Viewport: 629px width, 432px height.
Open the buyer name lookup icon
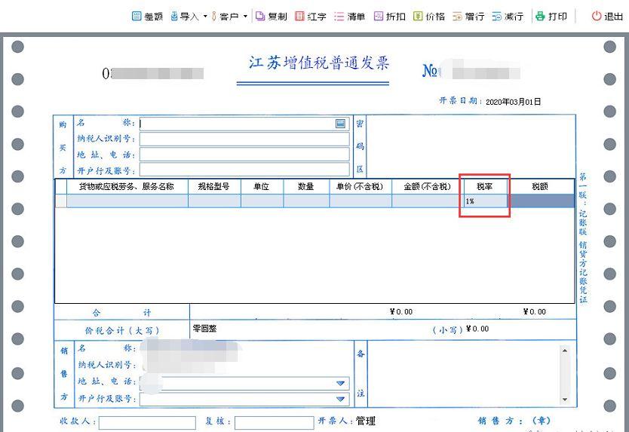click(340, 124)
